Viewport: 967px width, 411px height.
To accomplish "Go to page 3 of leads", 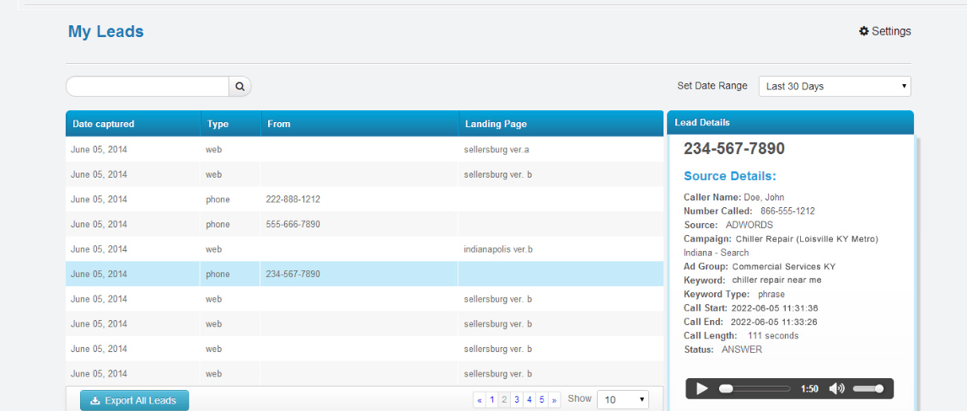I will pyautogui.click(x=517, y=399).
